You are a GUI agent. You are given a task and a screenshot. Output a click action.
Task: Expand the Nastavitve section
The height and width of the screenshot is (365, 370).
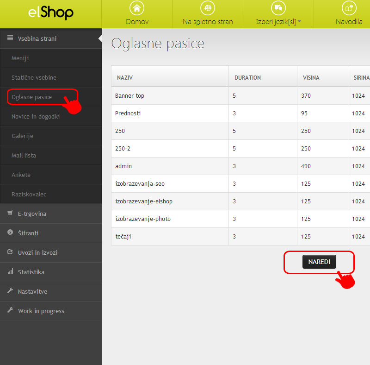pos(51,291)
